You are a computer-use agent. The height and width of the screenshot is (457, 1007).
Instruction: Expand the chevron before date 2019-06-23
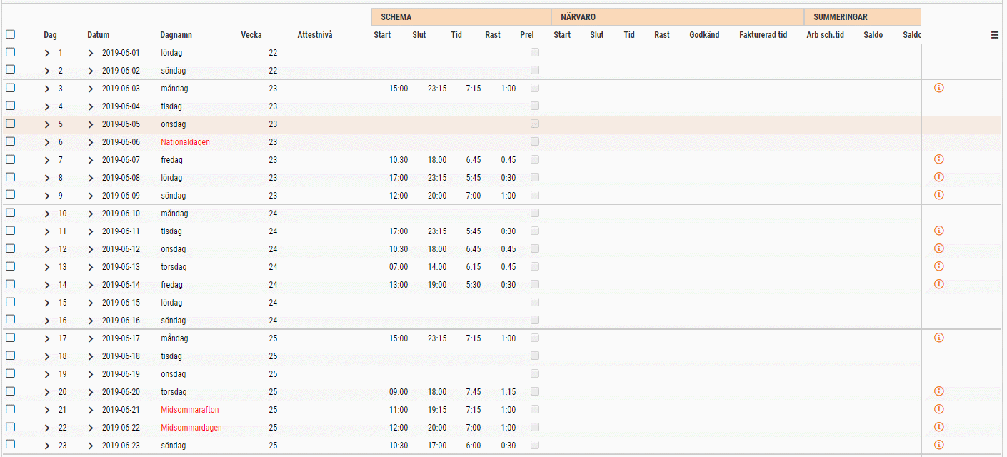point(91,446)
